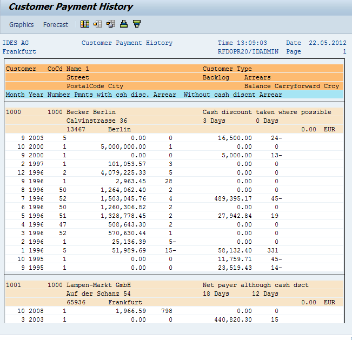Click the 5,000,000.00 payment amount
Image resolution: width=352 pixels, height=340 pixels.
123,147
